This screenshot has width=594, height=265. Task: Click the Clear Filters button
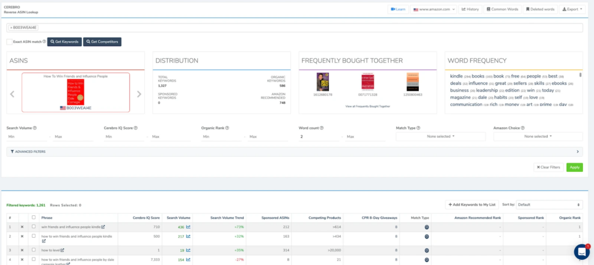tap(549, 167)
